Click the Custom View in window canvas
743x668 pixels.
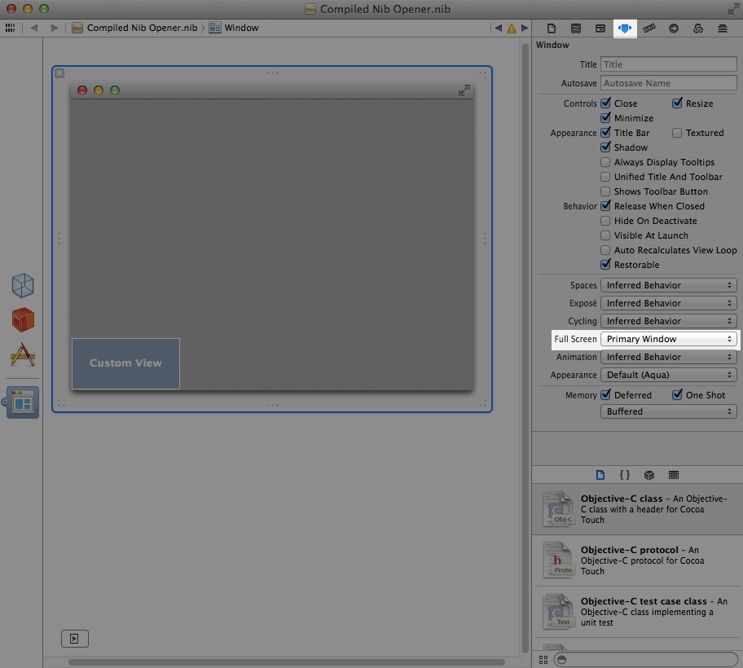(125, 363)
